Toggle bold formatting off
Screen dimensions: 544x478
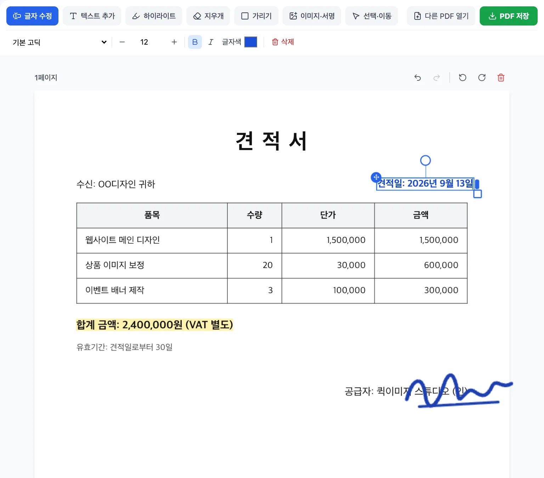click(195, 42)
